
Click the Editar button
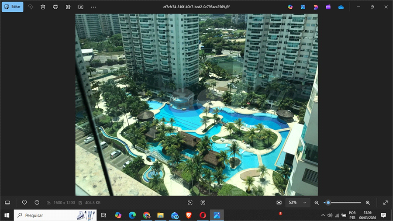click(x=12, y=7)
